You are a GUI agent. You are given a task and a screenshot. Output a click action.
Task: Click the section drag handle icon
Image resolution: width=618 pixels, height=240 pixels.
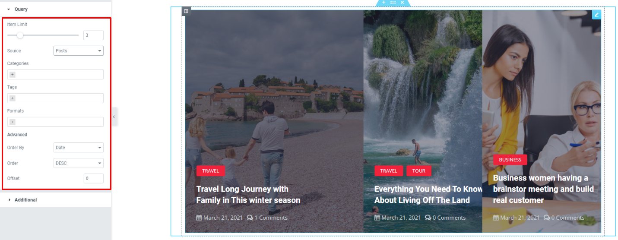point(393,3)
